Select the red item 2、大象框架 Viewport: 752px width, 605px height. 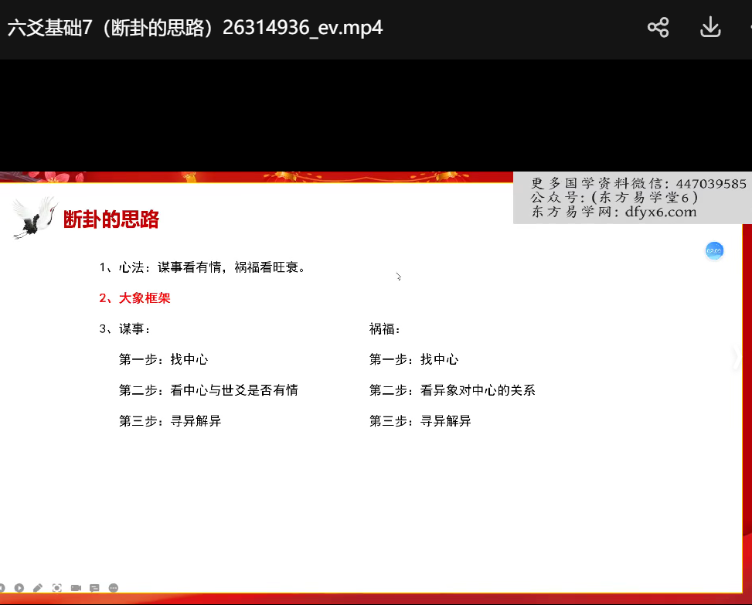point(135,298)
